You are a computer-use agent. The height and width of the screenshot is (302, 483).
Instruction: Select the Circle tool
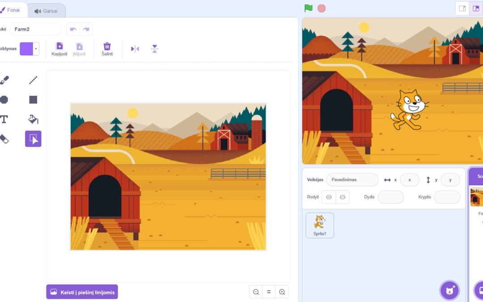4,99
